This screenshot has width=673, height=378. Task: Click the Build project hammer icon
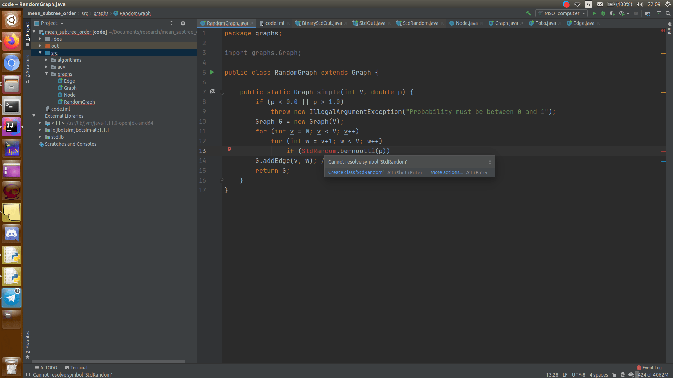[x=528, y=13]
